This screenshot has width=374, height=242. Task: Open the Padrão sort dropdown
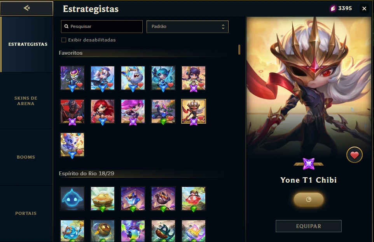pyautogui.click(x=187, y=26)
